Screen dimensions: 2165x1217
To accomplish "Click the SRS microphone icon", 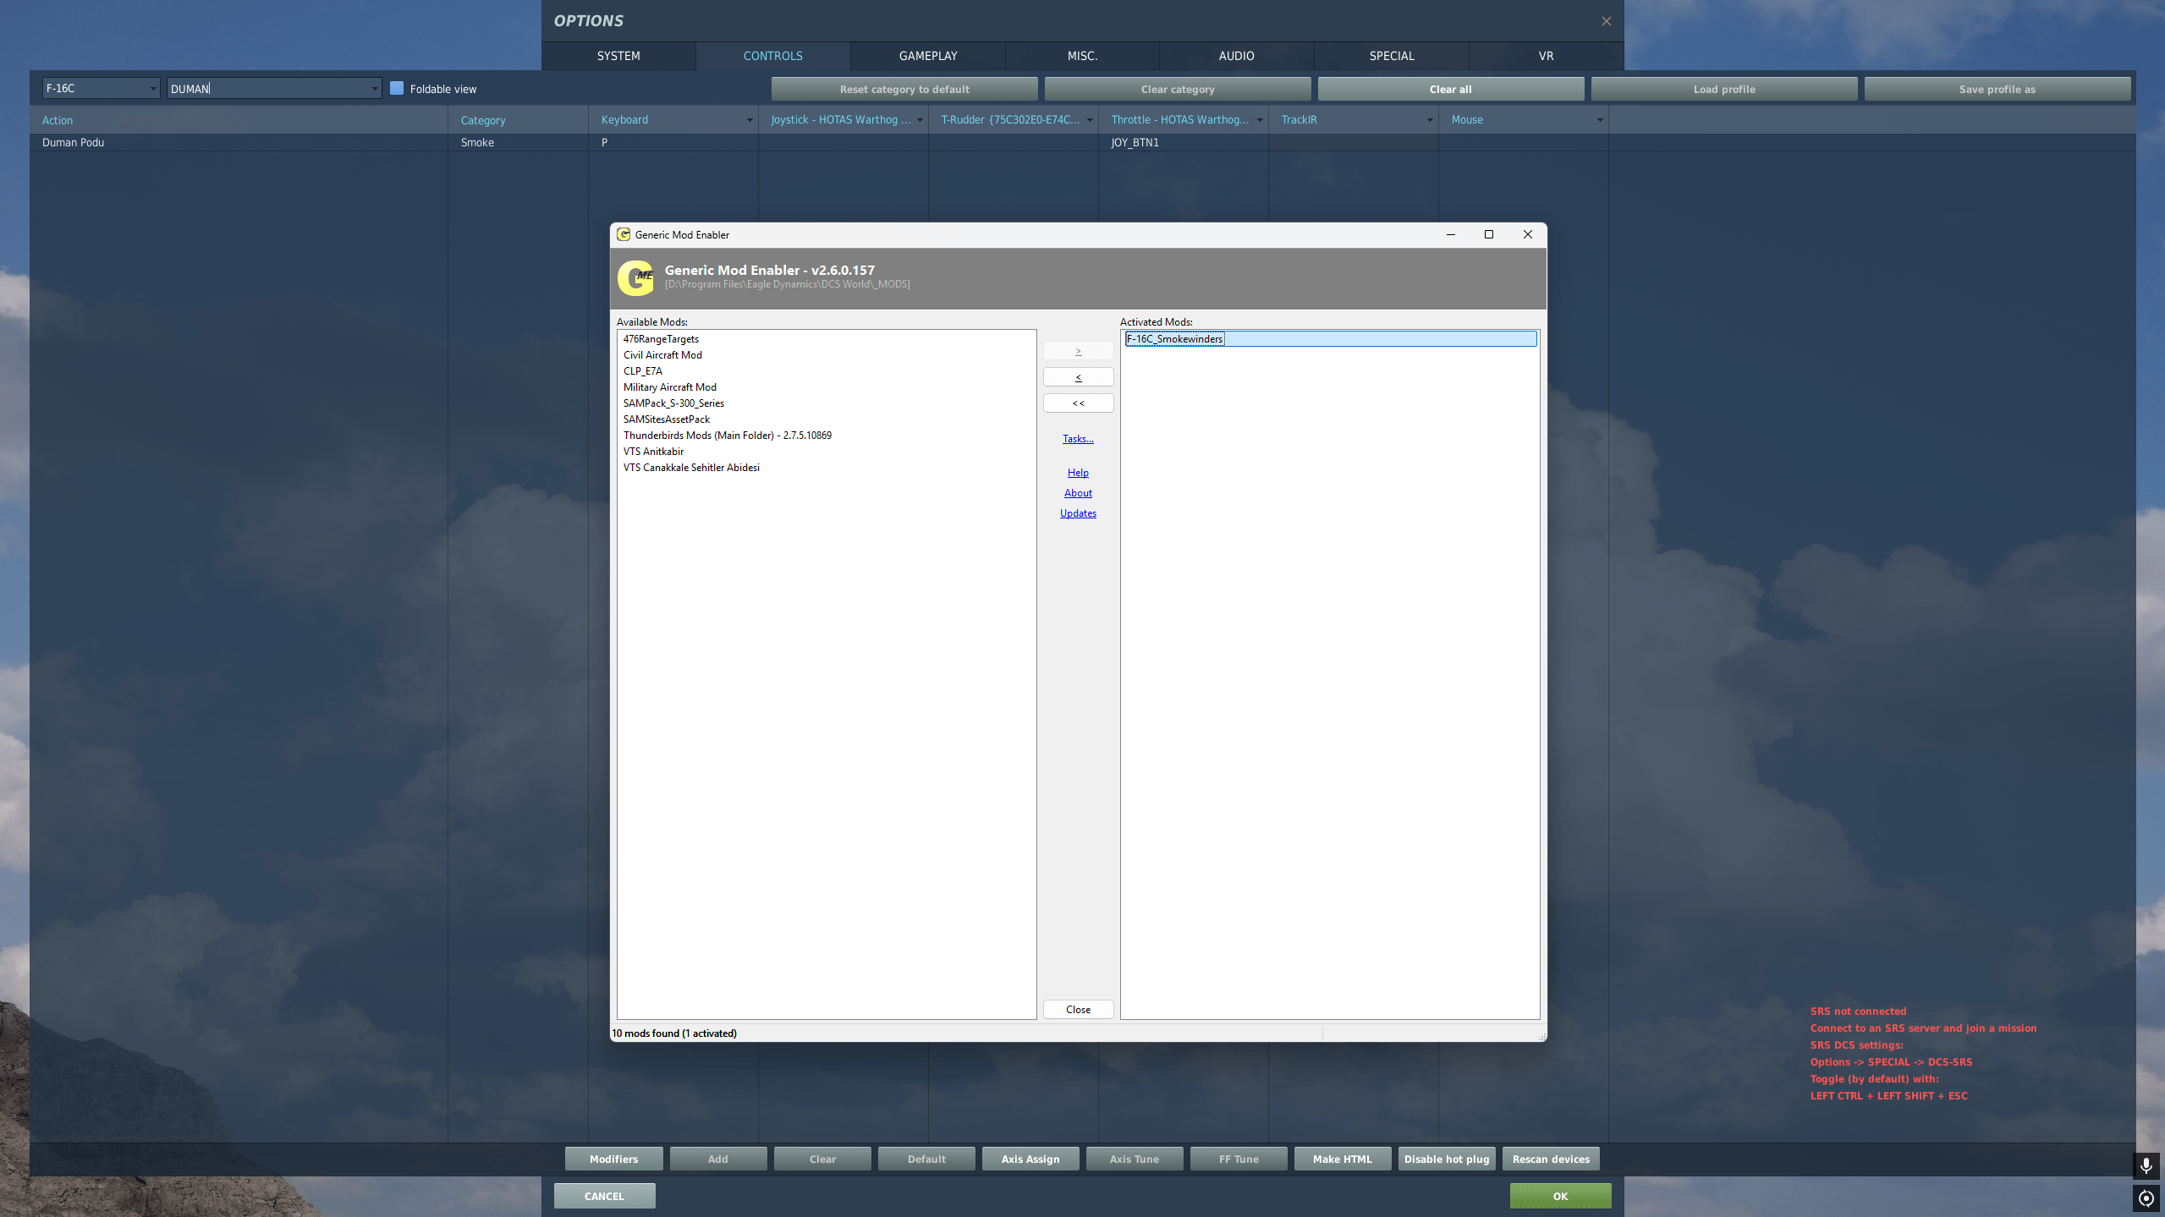I will pos(2146,1165).
